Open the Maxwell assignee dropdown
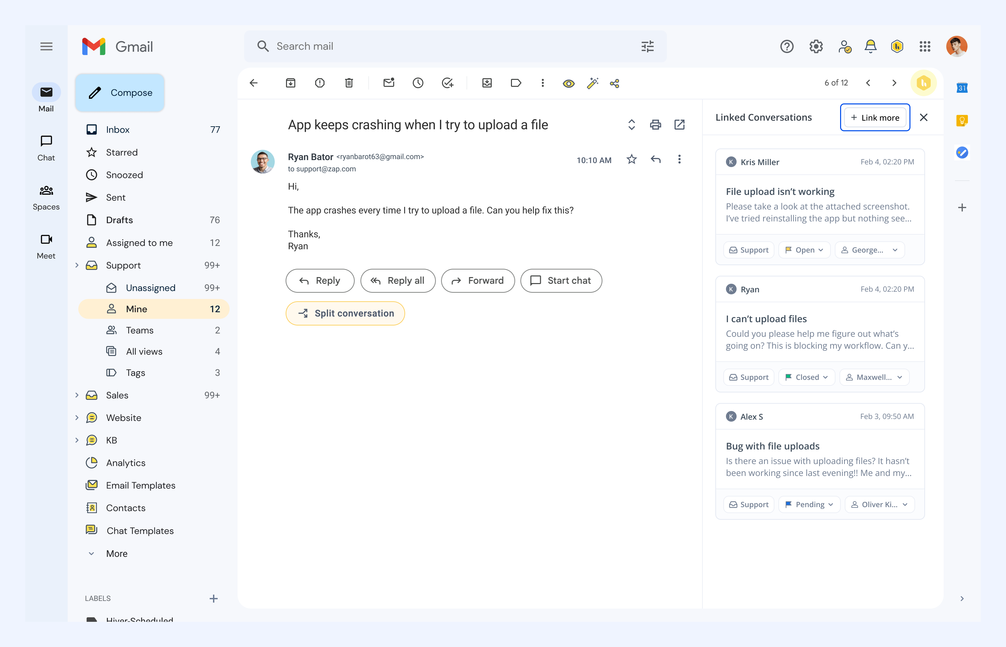 point(874,377)
